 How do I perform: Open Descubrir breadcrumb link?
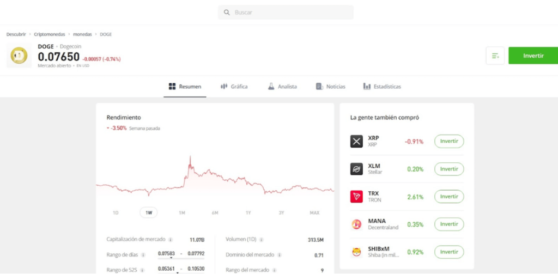(x=16, y=34)
